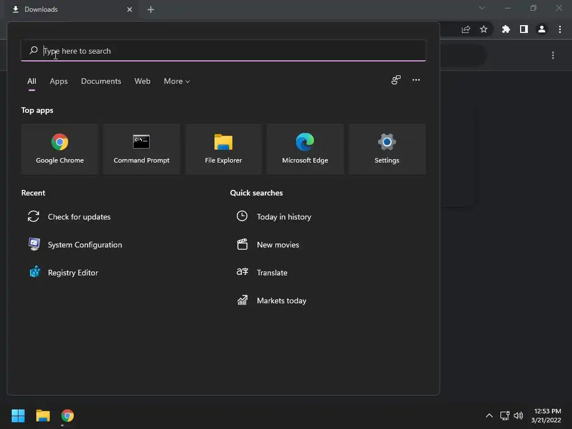
Task: Select the Downloads browser tab
Action: [71, 9]
